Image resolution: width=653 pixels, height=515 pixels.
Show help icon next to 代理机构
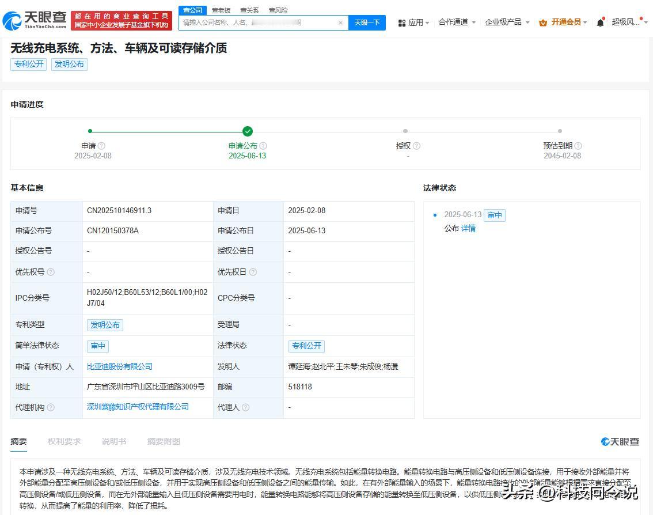pyautogui.click(x=51, y=407)
